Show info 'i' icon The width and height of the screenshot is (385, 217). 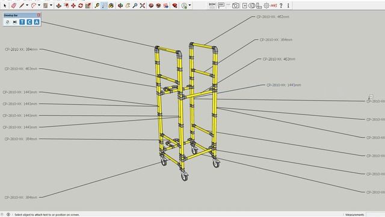[288, 5]
